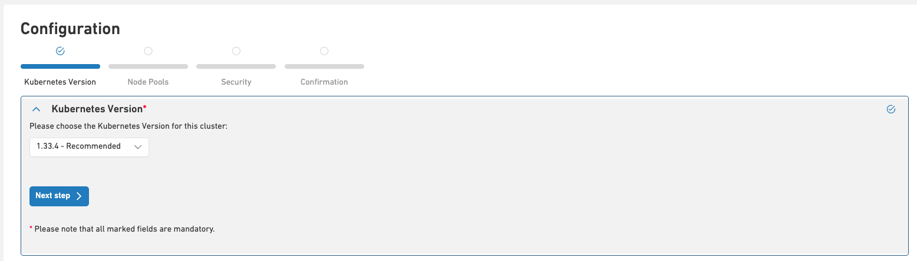The image size is (917, 261).
Task: Click the circle icon above Confirmation step
Action: [324, 51]
